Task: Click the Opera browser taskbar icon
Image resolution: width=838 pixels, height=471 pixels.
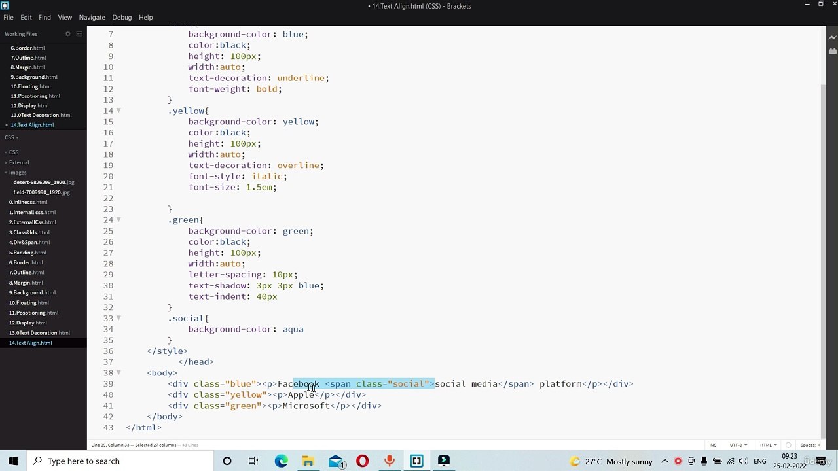Action: pos(362,461)
